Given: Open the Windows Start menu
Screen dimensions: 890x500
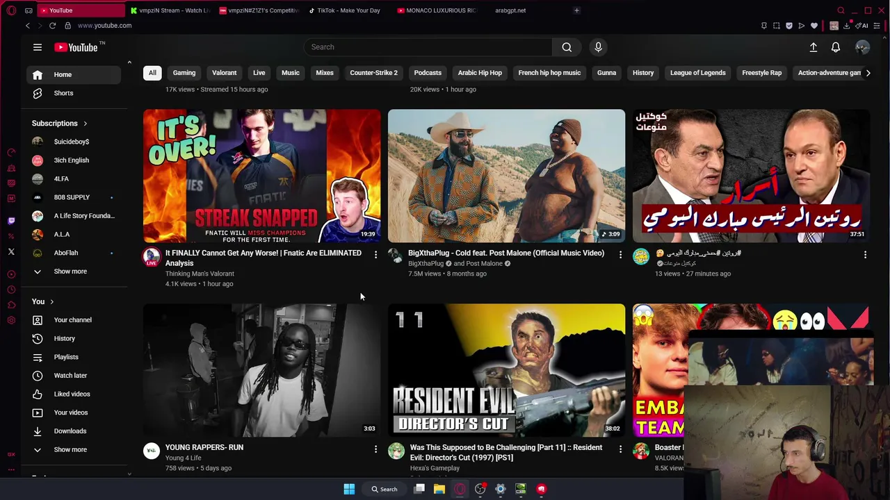Looking at the screenshot, I should (349, 489).
